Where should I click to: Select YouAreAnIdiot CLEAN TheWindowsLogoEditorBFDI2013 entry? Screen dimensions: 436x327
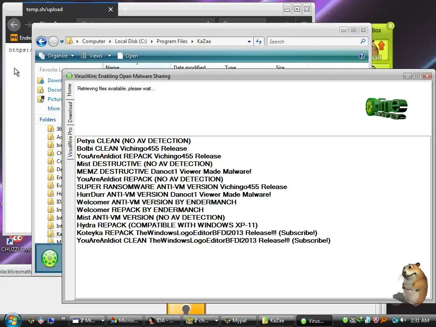pos(204,241)
